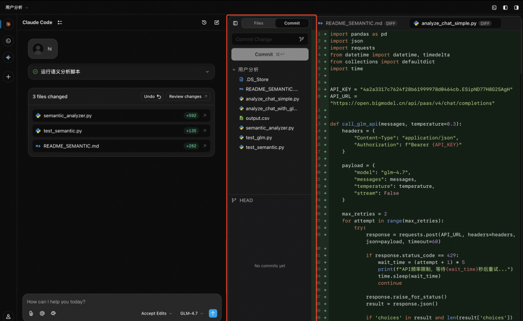Open the terminal-style agent icon in sidebar
This screenshot has width=523, height=321.
(x=8, y=41)
